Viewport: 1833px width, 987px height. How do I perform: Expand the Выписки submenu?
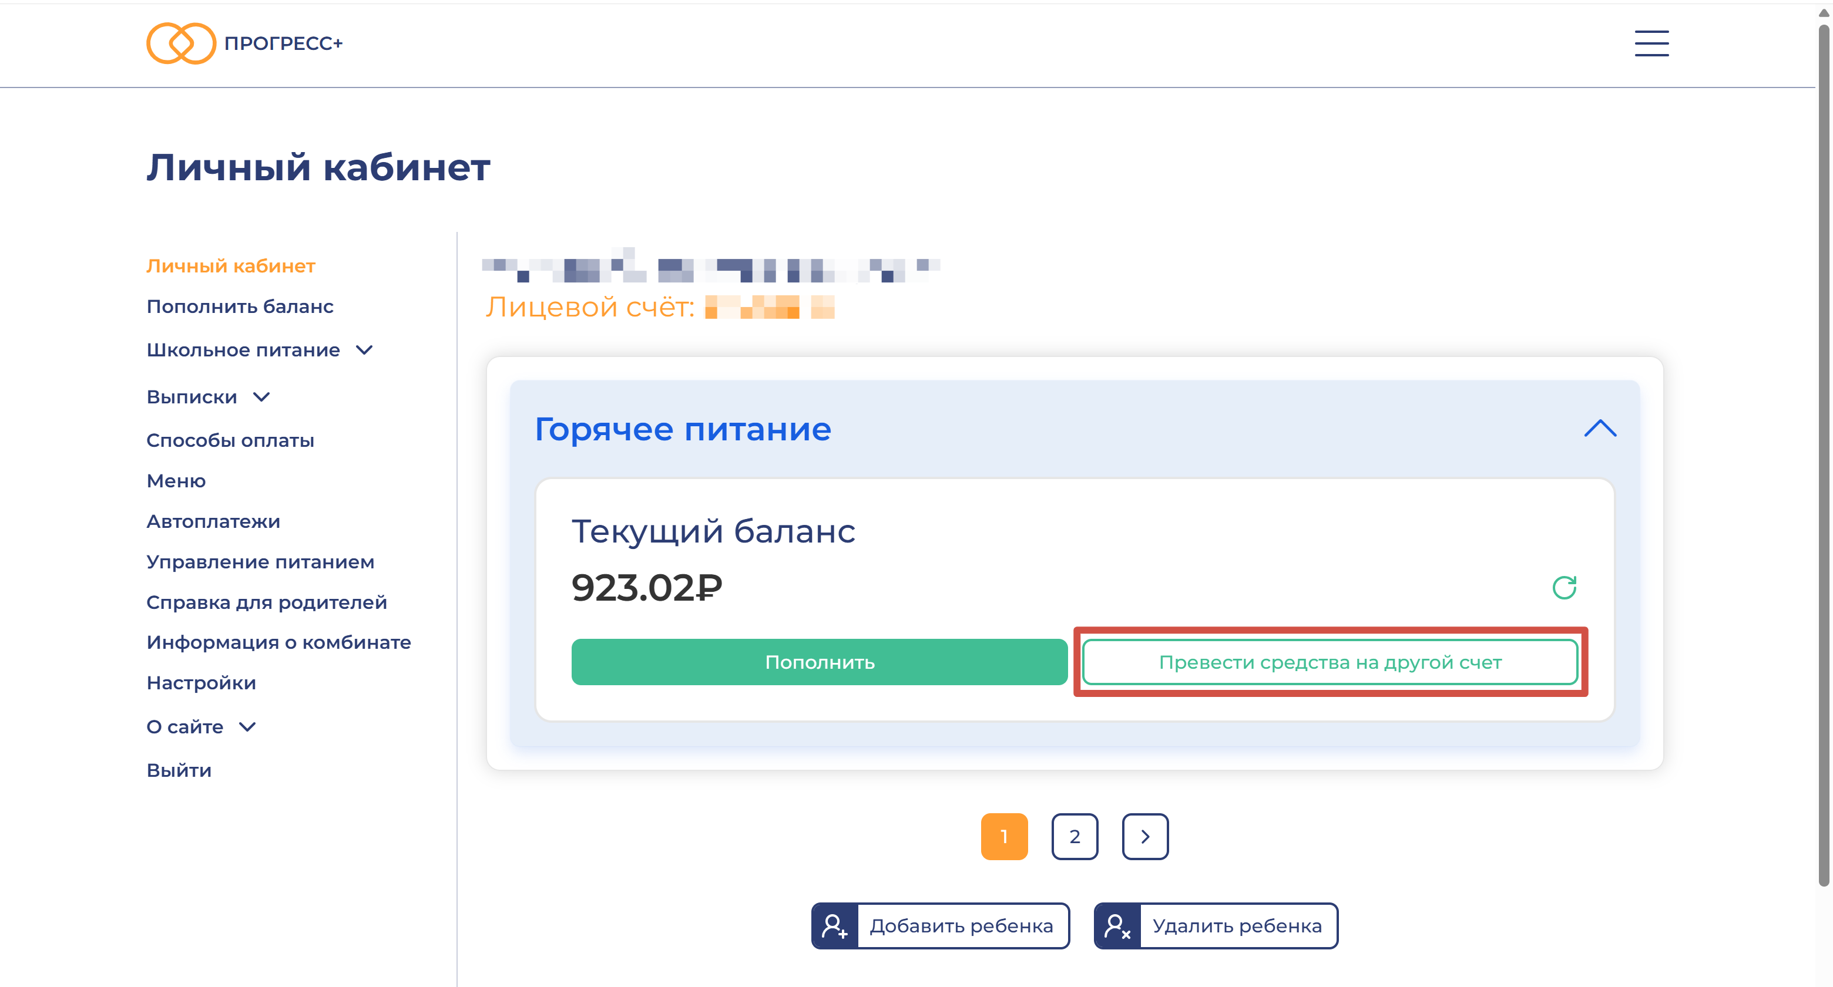[x=262, y=397]
